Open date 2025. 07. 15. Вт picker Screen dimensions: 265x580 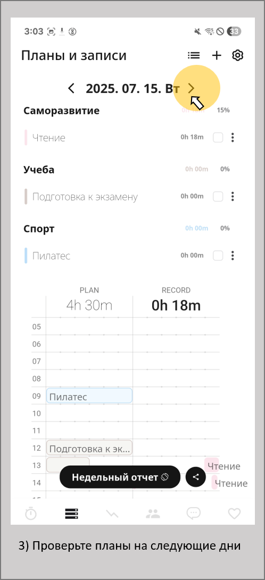point(133,89)
